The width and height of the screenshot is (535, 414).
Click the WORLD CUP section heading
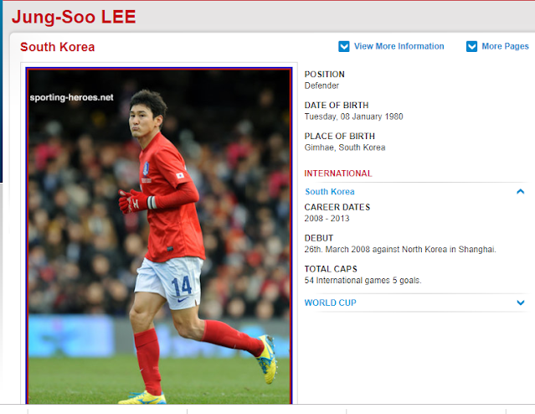330,303
